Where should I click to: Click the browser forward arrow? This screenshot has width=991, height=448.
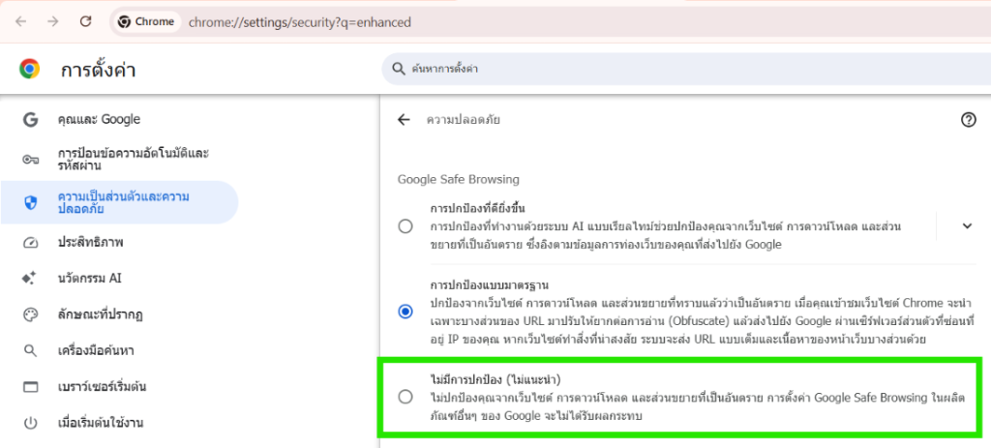[x=53, y=22]
